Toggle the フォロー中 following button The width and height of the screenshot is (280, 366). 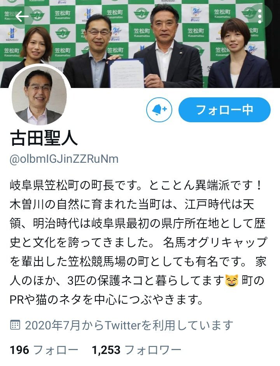click(x=224, y=110)
